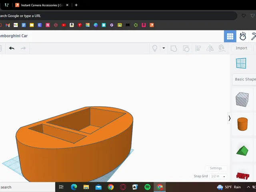This screenshot has height=192, width=256.
Task: Open the dropdown arrow beside lightbulb
Action: coord(164,48)
